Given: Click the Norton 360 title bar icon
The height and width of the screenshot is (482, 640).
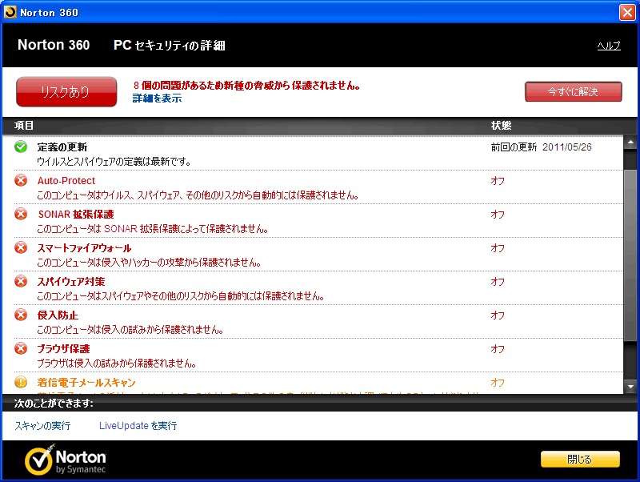Looking at the screenshot, I should coord(10,12).
